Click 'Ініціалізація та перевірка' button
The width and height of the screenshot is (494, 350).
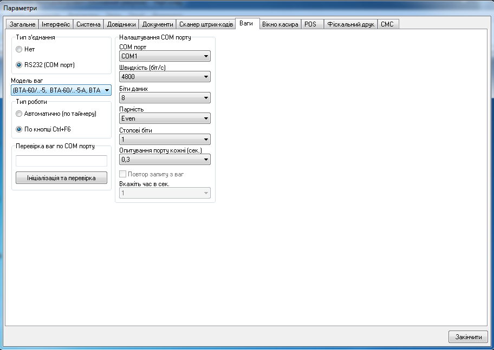tap(61, 178)
